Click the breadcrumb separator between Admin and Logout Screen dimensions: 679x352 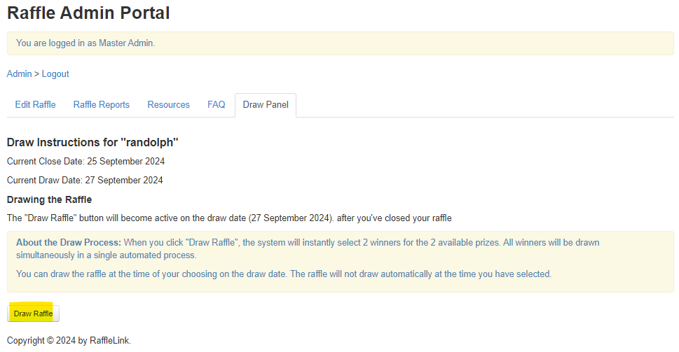click(36, 74)
